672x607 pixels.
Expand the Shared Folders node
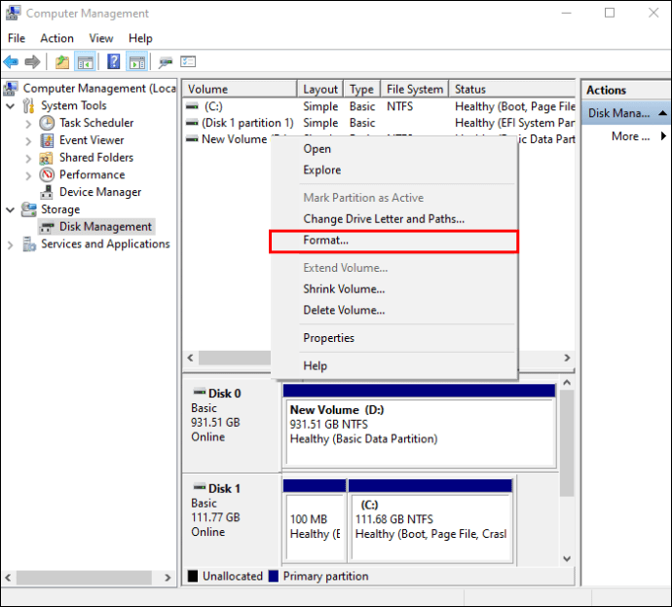pyautogui.click(x=28, y=159)
